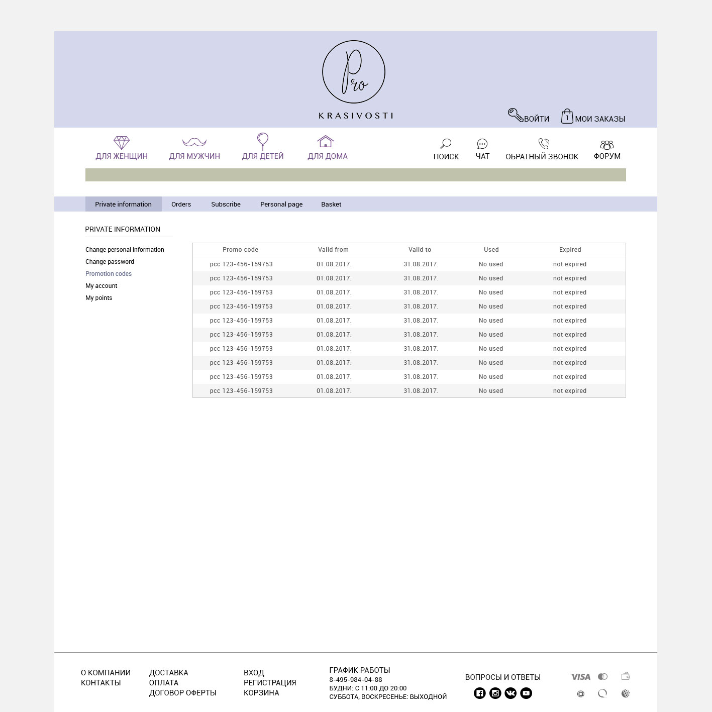Screen dimensions: 712x712
Task: Open the My account sidebar link
Action: coord(101,286)
